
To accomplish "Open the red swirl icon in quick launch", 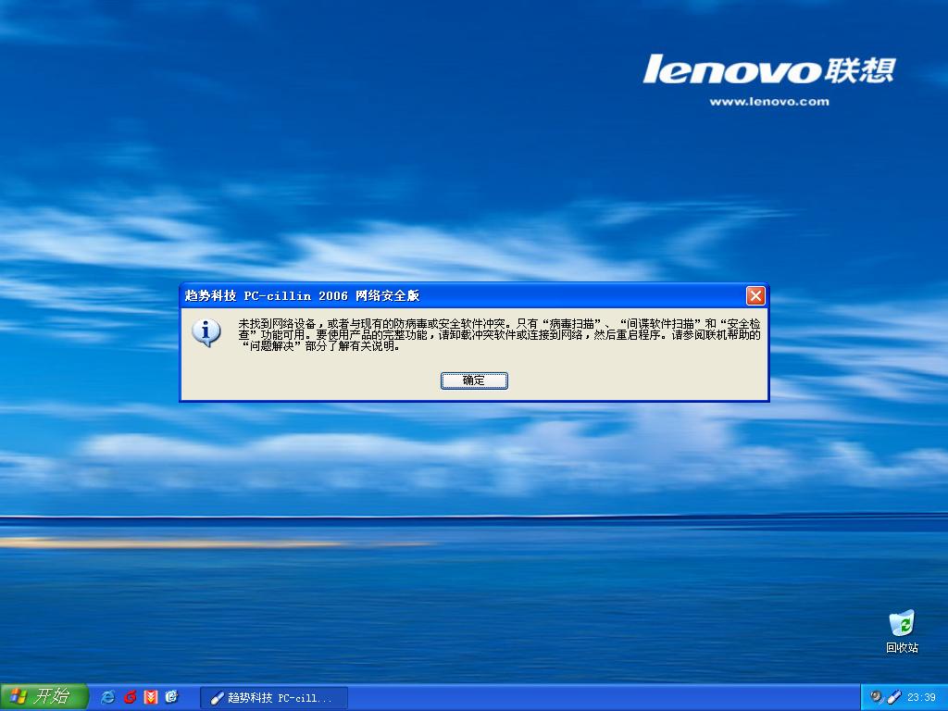I will (x=130, y=697).
